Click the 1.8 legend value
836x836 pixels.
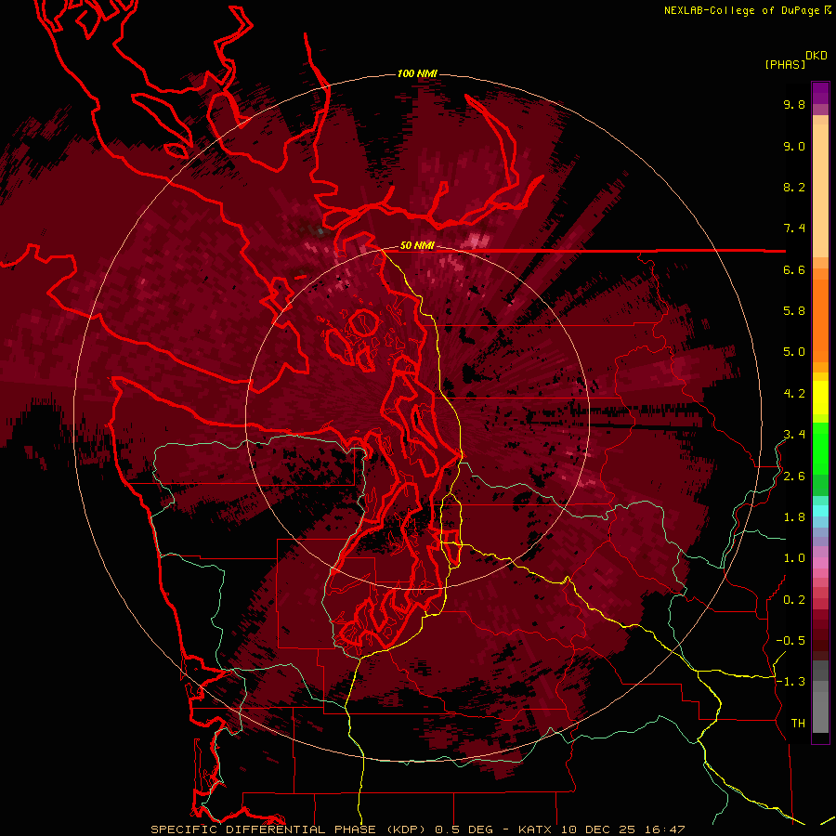(794, 517)
